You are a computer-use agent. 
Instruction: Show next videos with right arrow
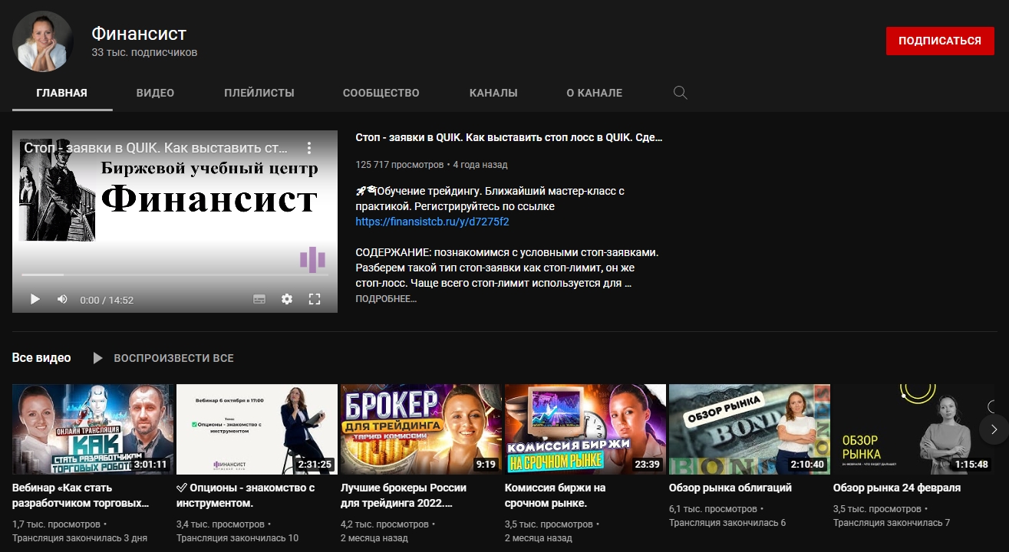(x=994, y=429)
